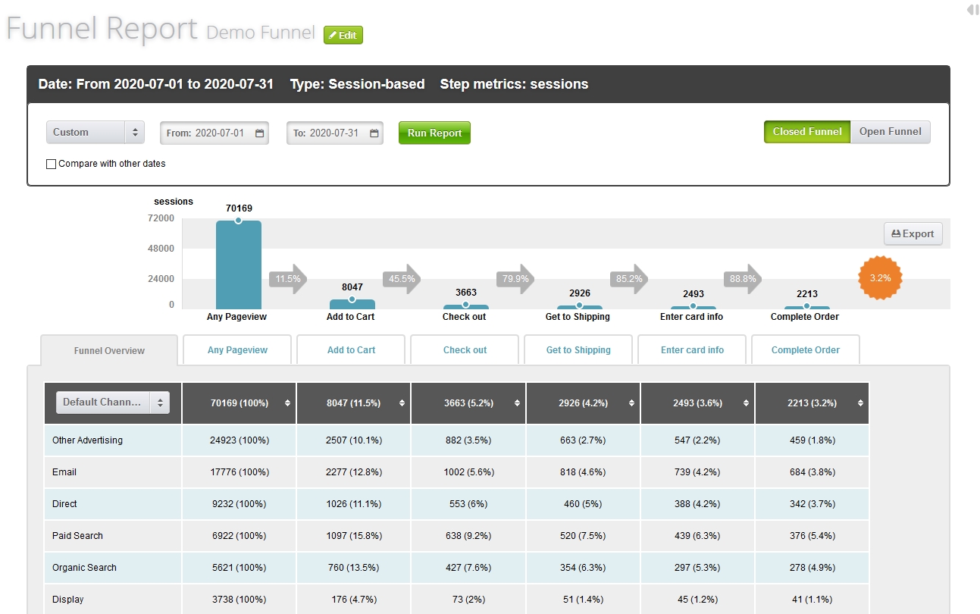Image resolution: width=980 pixels, height=614 pixels.
Task: Click sort arrows on 3663 (5.2%) column
Action: 517,403
